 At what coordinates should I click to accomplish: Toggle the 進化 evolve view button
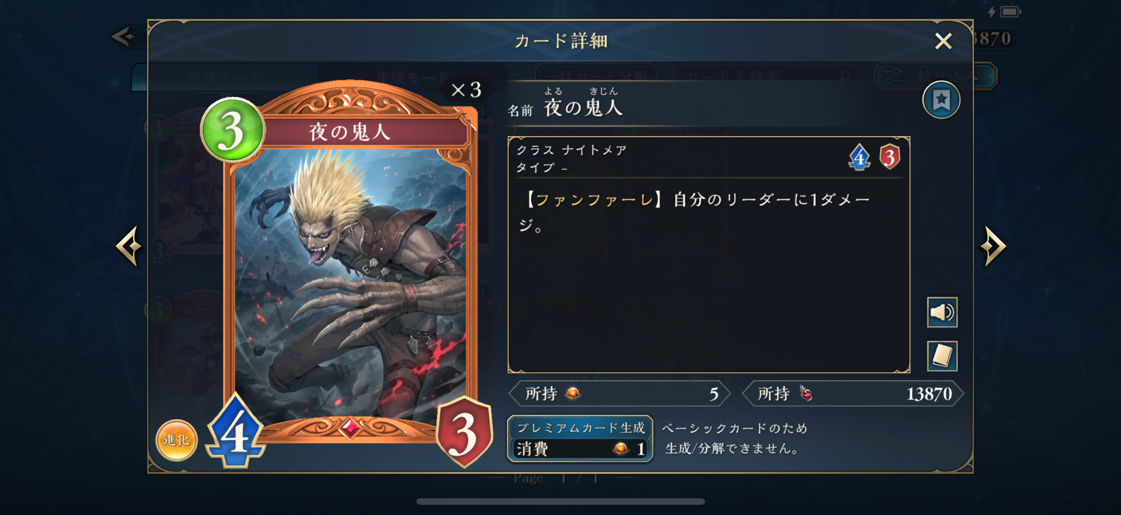coord(176,440)
